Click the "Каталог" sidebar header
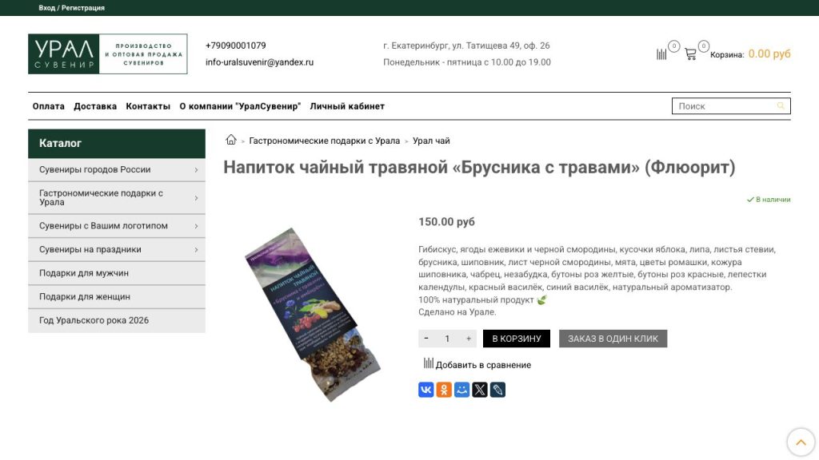The image size is (819, 460). [117, 143]
